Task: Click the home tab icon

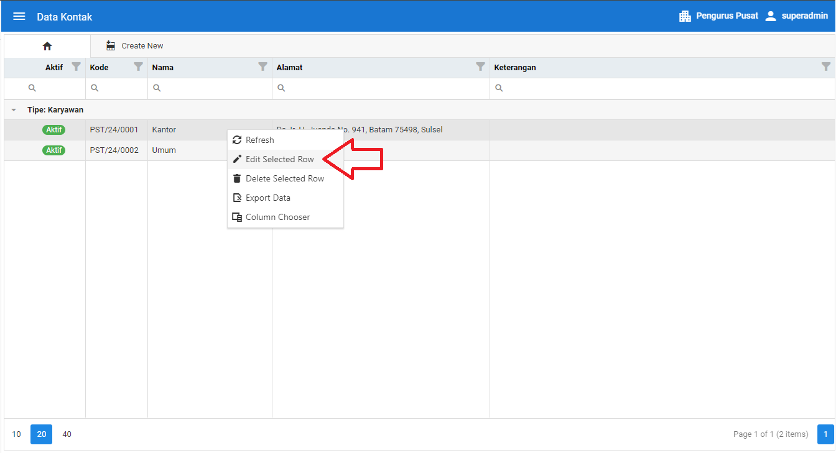Action: click(47, 46)
